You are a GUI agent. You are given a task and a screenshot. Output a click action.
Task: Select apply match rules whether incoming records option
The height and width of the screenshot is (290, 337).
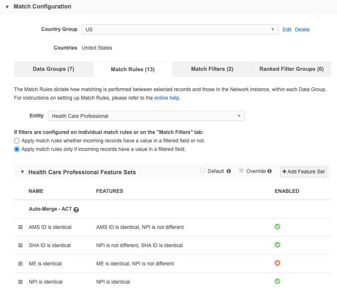(17, 140)
